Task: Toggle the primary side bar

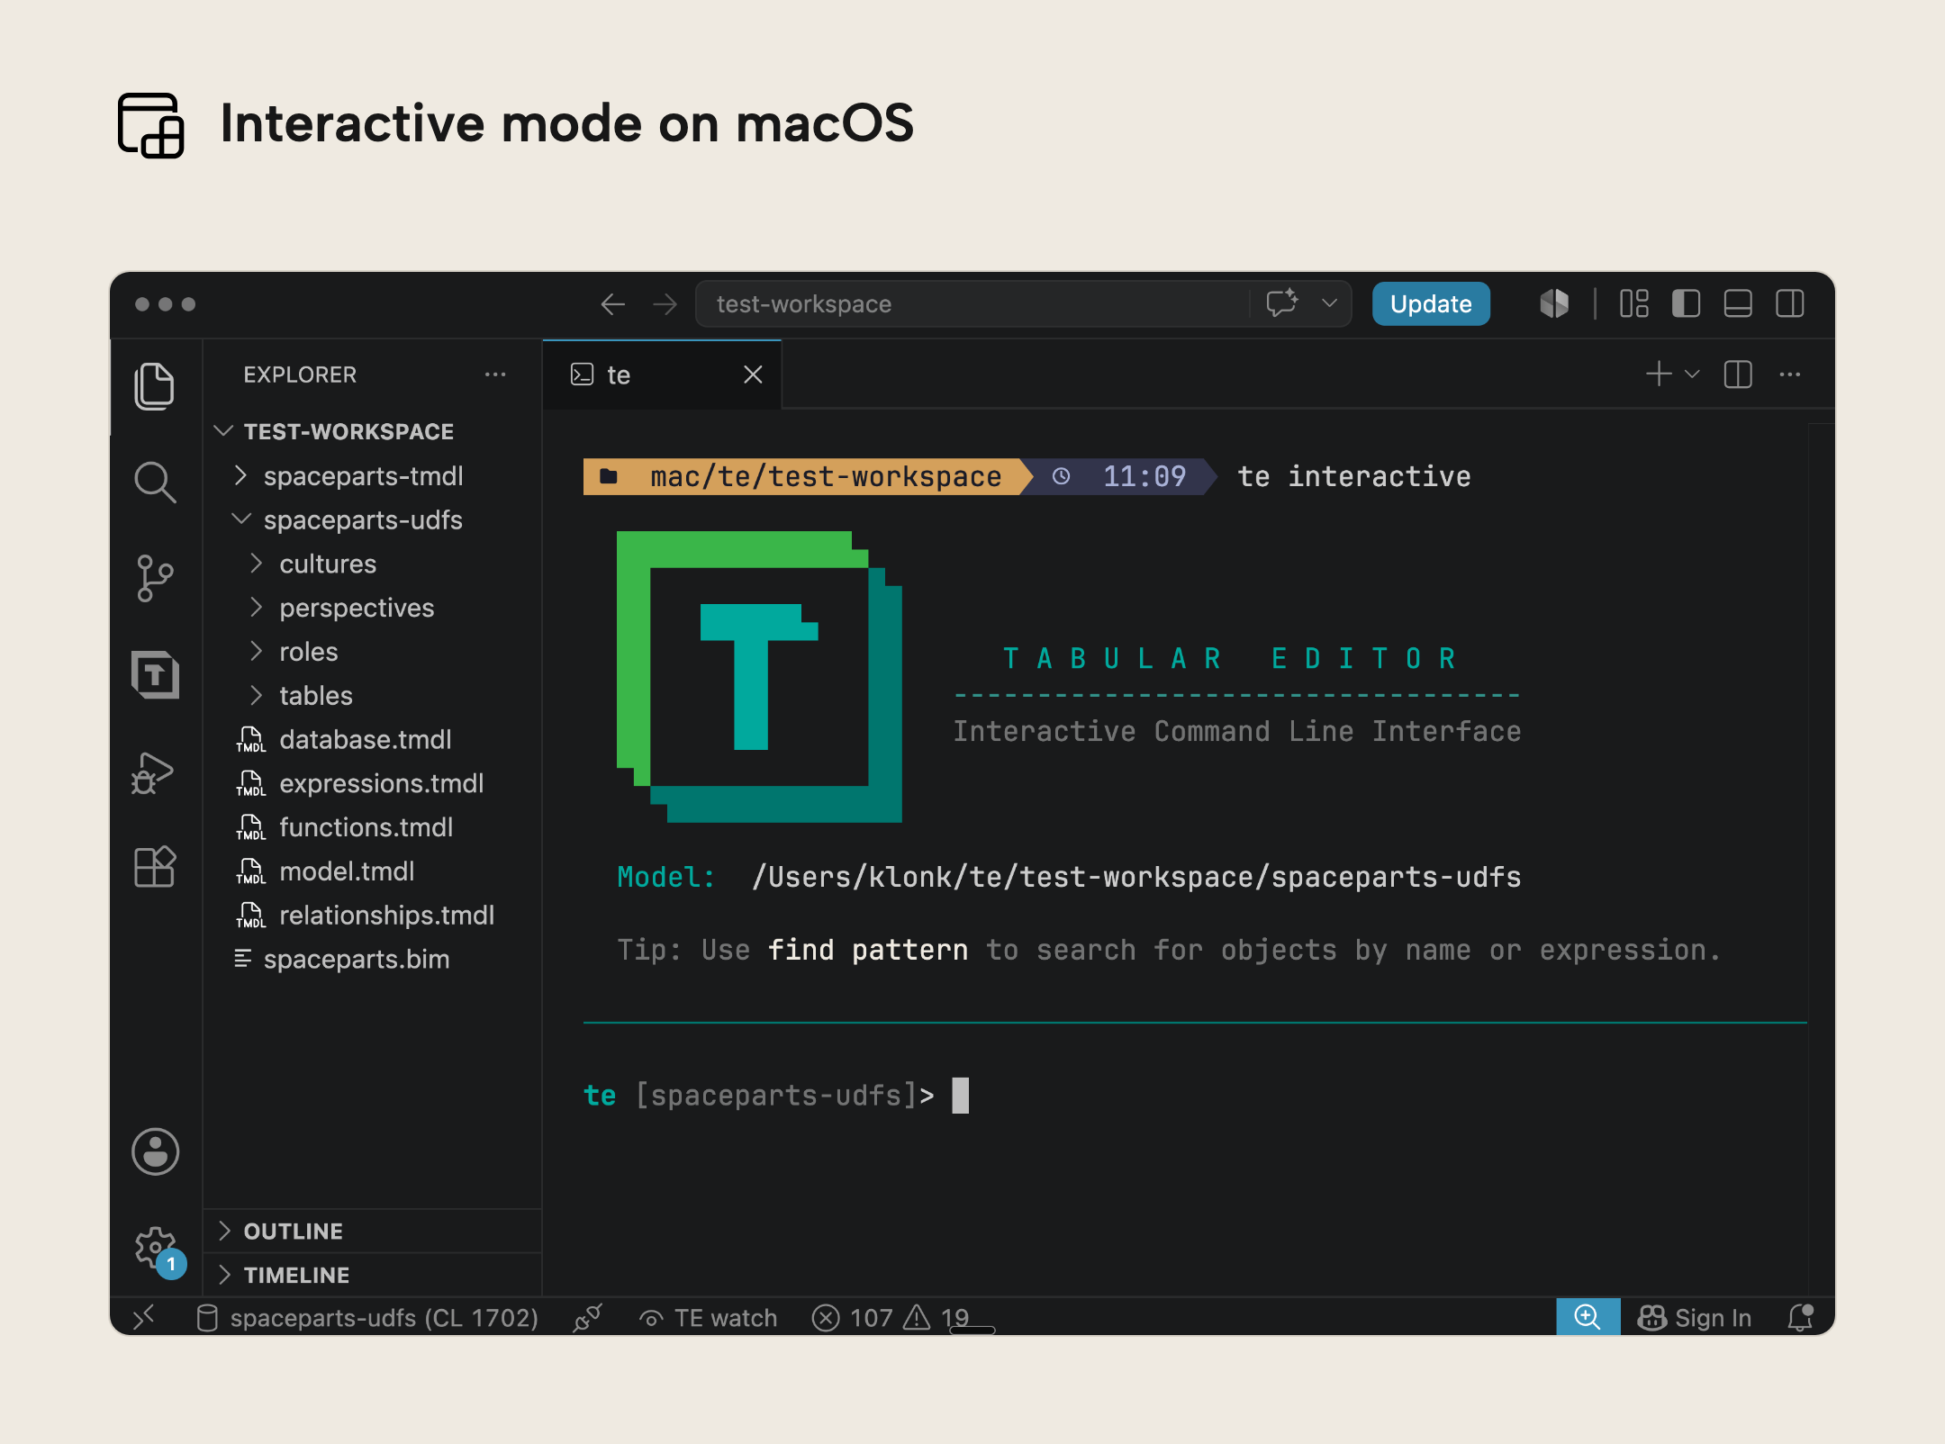Action: pos(1686,303)
